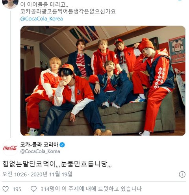The width and height of the screenshot is (189, 195).
Task: Like the tweet with the heart icon
Action: 6,189
